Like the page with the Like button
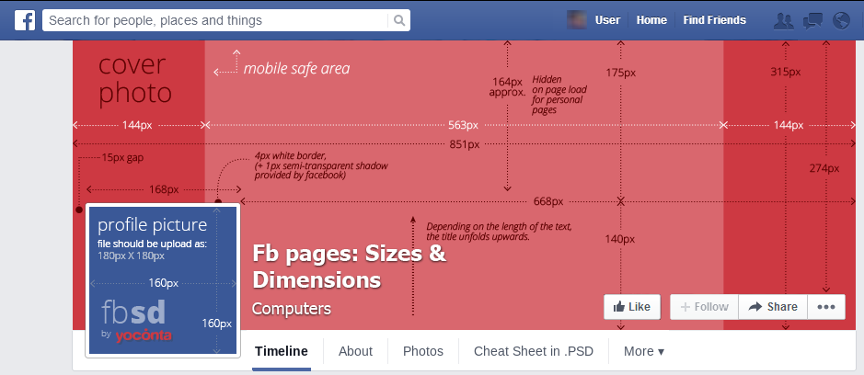 (x=632, y=307)
